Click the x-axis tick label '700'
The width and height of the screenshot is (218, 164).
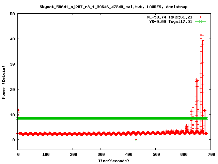click(x=211, y=154)
